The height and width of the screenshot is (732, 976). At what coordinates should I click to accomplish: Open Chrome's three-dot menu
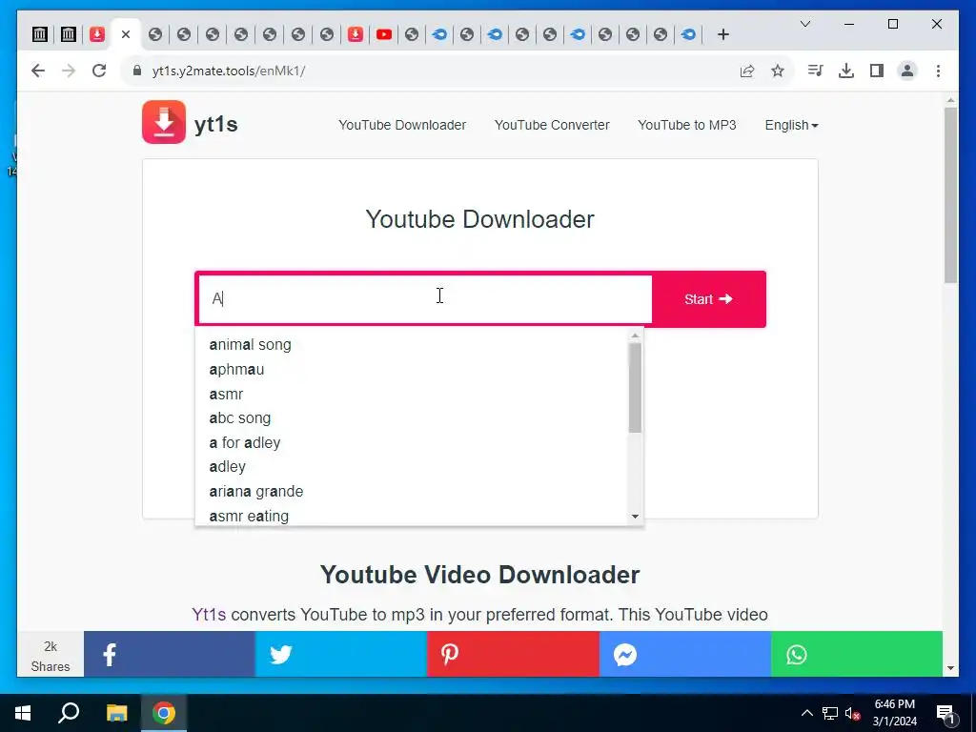tap(938, 71)
